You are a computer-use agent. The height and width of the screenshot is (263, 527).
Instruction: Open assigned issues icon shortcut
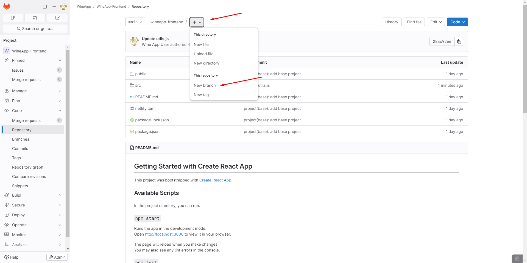[x=13, y=18]
